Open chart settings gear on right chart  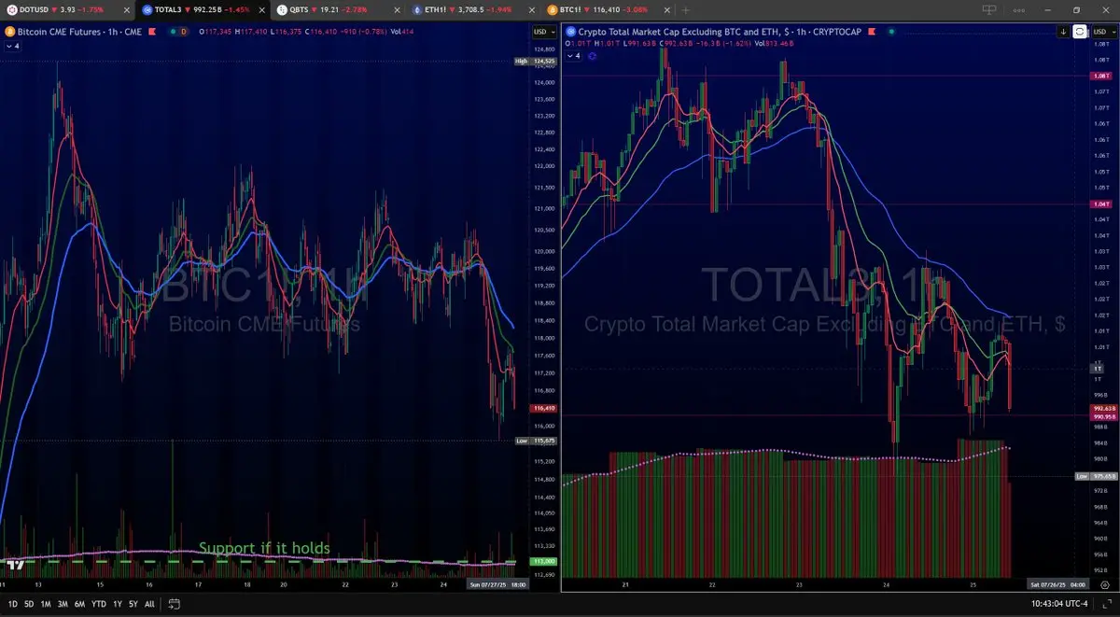pyautogui.click(x=1105, y=584)
